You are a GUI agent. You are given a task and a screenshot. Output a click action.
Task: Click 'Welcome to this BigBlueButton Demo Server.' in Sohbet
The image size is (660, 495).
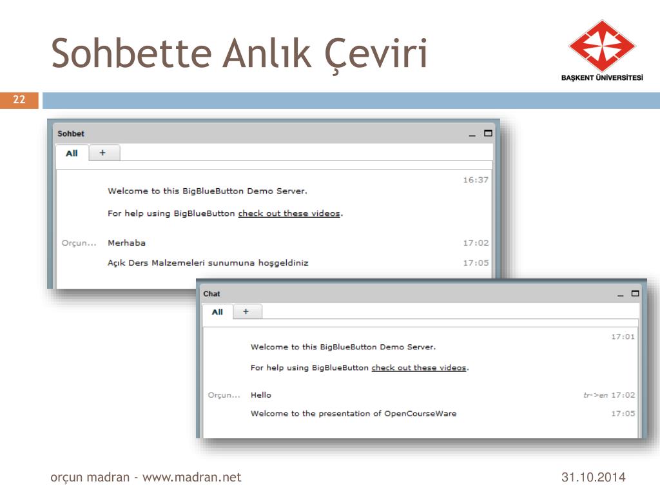208,191
